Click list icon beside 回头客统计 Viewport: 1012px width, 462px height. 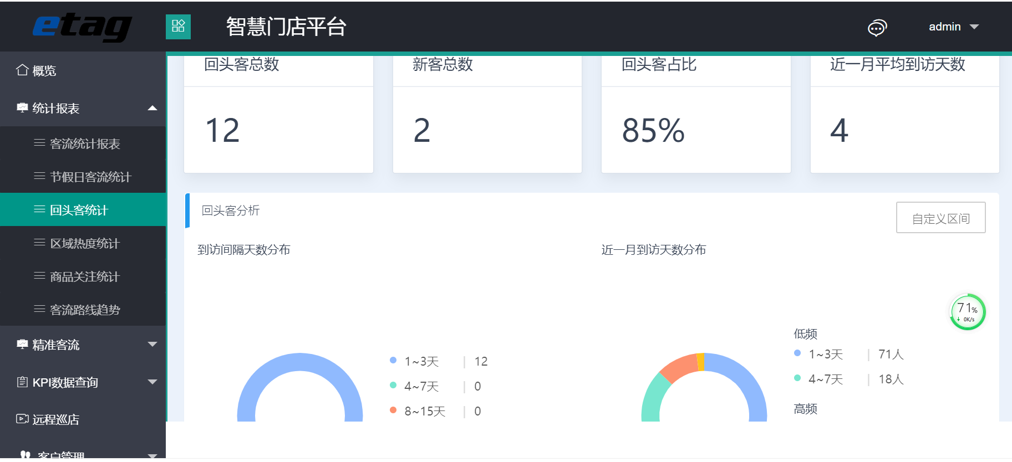(x=39, y=209)
